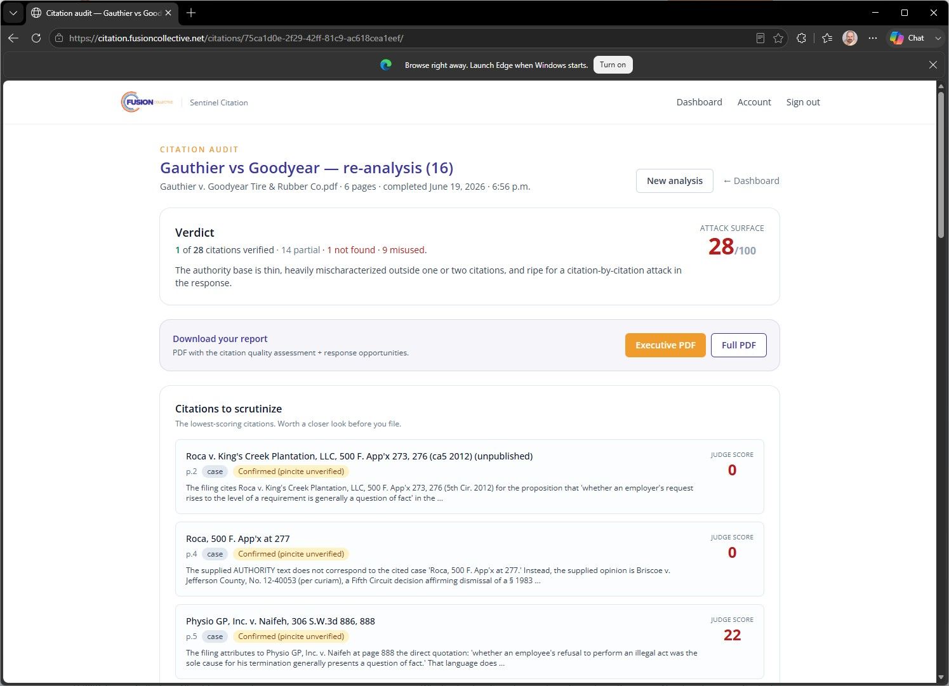Click the Sentinel Citation header text
949x686 pixels.
click(x=218, y=102)
